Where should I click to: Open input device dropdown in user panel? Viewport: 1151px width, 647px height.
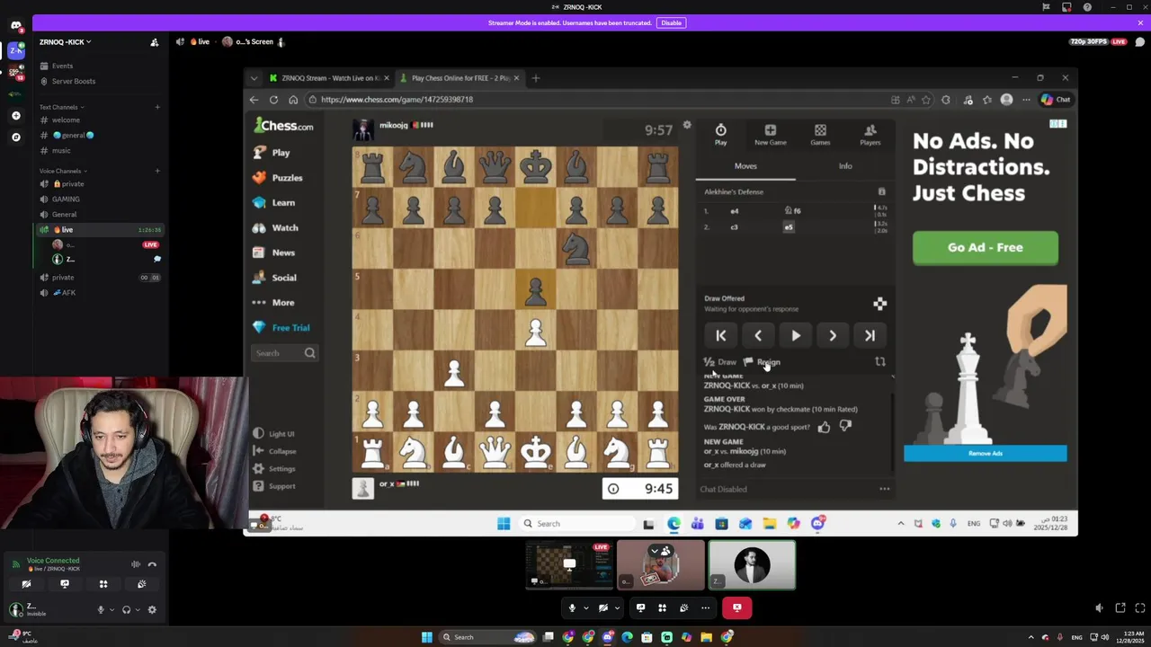[x=112, y=609]
